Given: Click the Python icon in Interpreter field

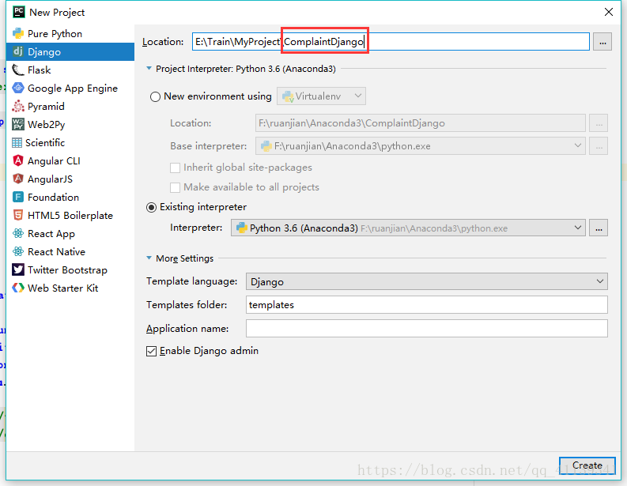Looking at the screenshot, I should pos(242,228).
